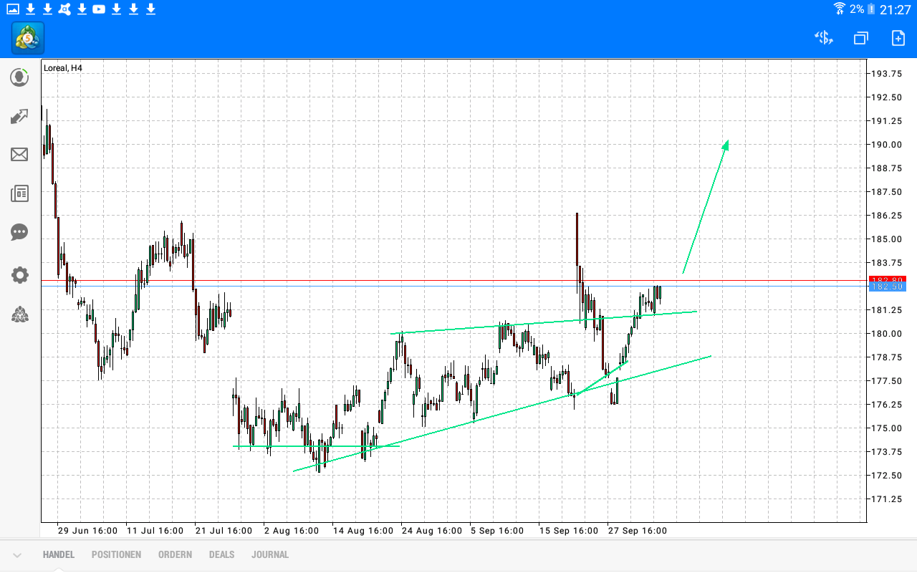Open the chat messages bubble icon
This screenshot has height=573, width=917.
tap(19, 231)
